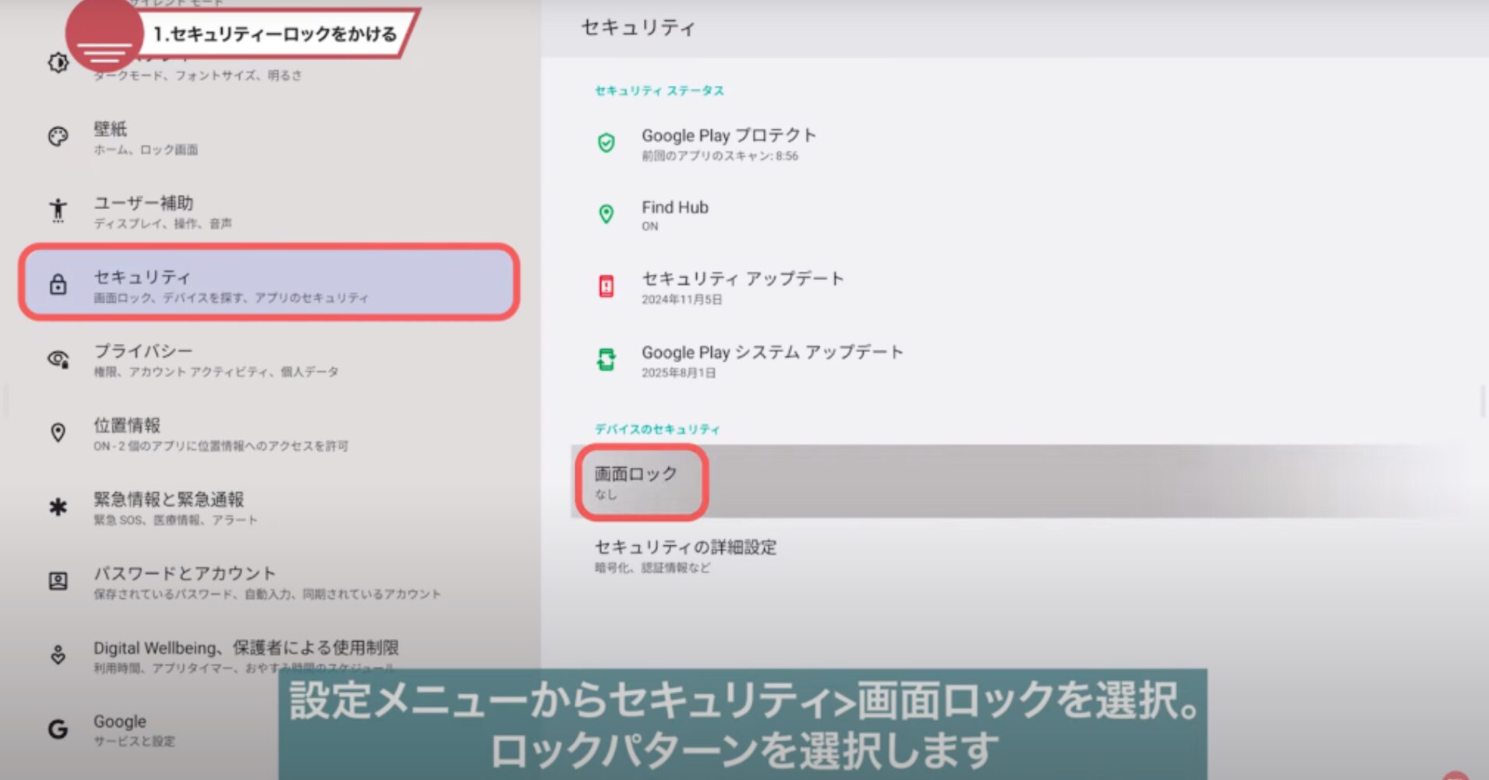Open セキュリティの詳細設定
Image resolution: width=1489 pixels, height=780 pixels.
click(x=685, y=555)
